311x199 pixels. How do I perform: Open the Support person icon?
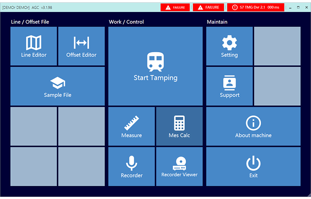point(229,83)
